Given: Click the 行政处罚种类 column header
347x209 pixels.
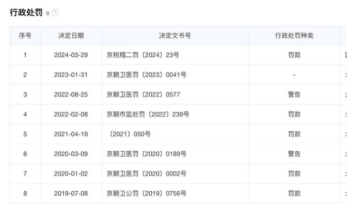Looking at the screenshot, I should coord(294,36).
